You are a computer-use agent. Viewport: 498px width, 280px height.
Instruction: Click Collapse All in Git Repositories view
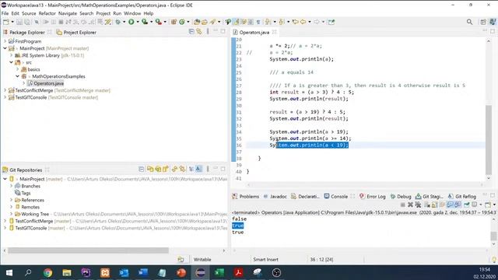tap(142, 170)
